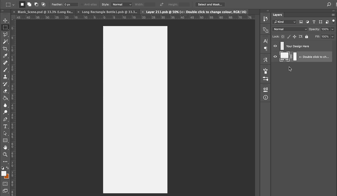Open the search magnifier in options bar
The width and height of the screenshot is (337, 196).
(x=329, y=4)
